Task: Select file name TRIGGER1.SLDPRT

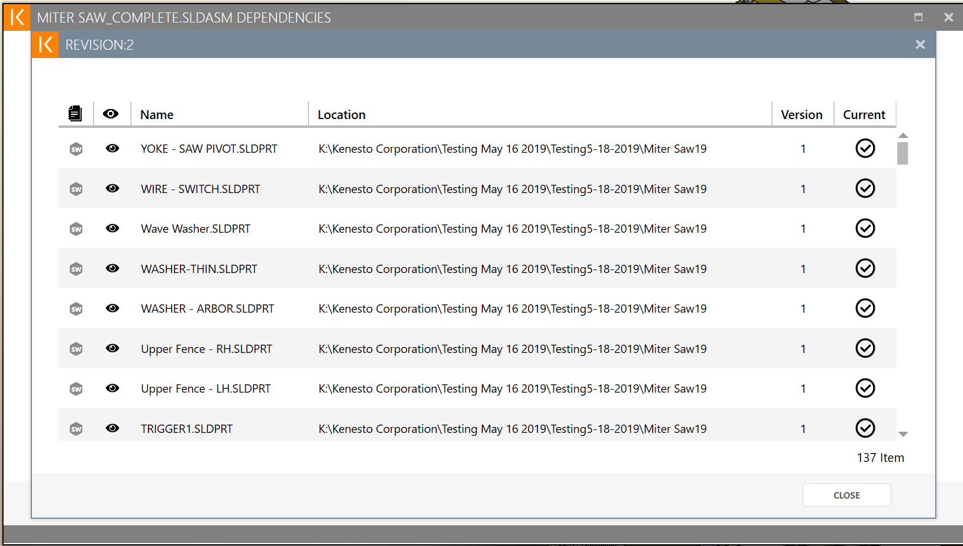Action: pos(186,429)
